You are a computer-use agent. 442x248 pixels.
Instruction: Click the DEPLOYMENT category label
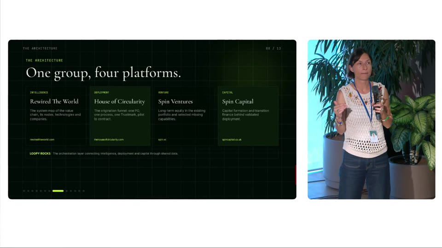pyautogui.click(x=101, y=92)
